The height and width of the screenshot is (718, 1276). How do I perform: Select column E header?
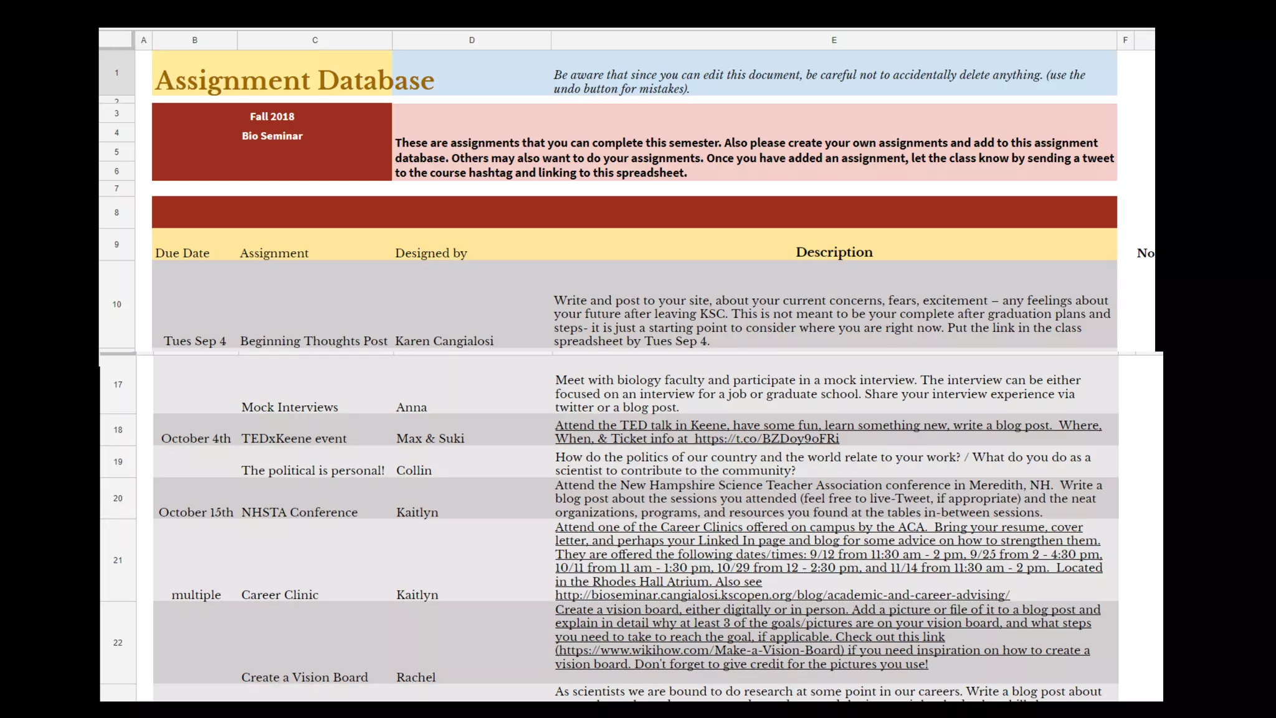(x=834, y=40)
